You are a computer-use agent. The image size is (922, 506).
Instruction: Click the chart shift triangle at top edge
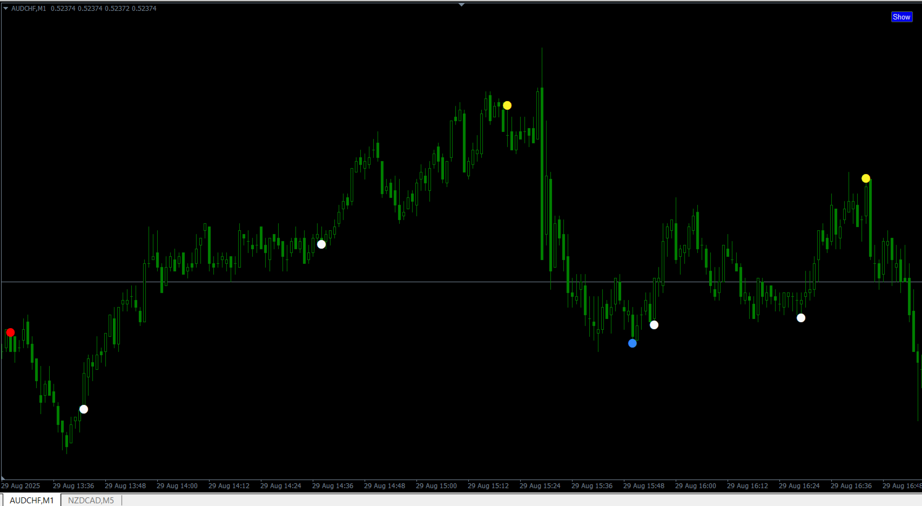(461, 5)
